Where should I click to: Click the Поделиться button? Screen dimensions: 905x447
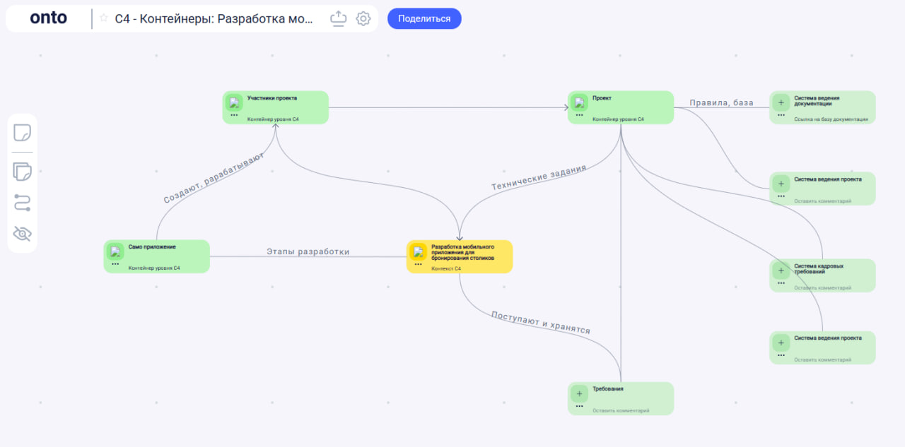click(x=424, y=18)
